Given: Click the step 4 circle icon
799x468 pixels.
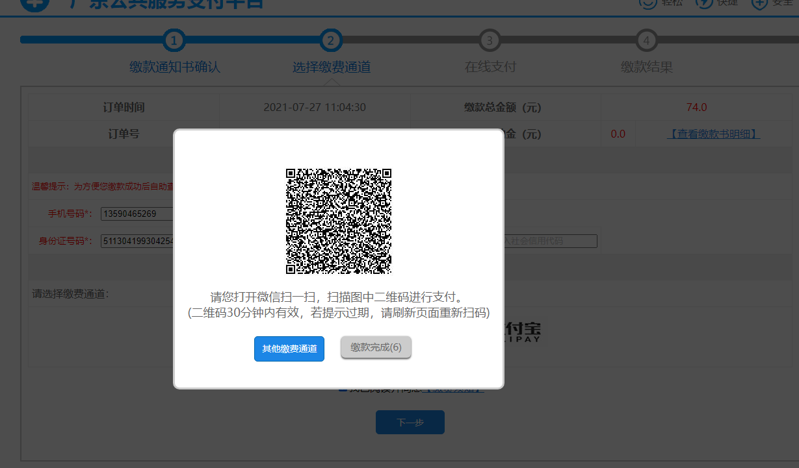Looking at the screenshot, I should pyautogui.click(x=646, y=40).
